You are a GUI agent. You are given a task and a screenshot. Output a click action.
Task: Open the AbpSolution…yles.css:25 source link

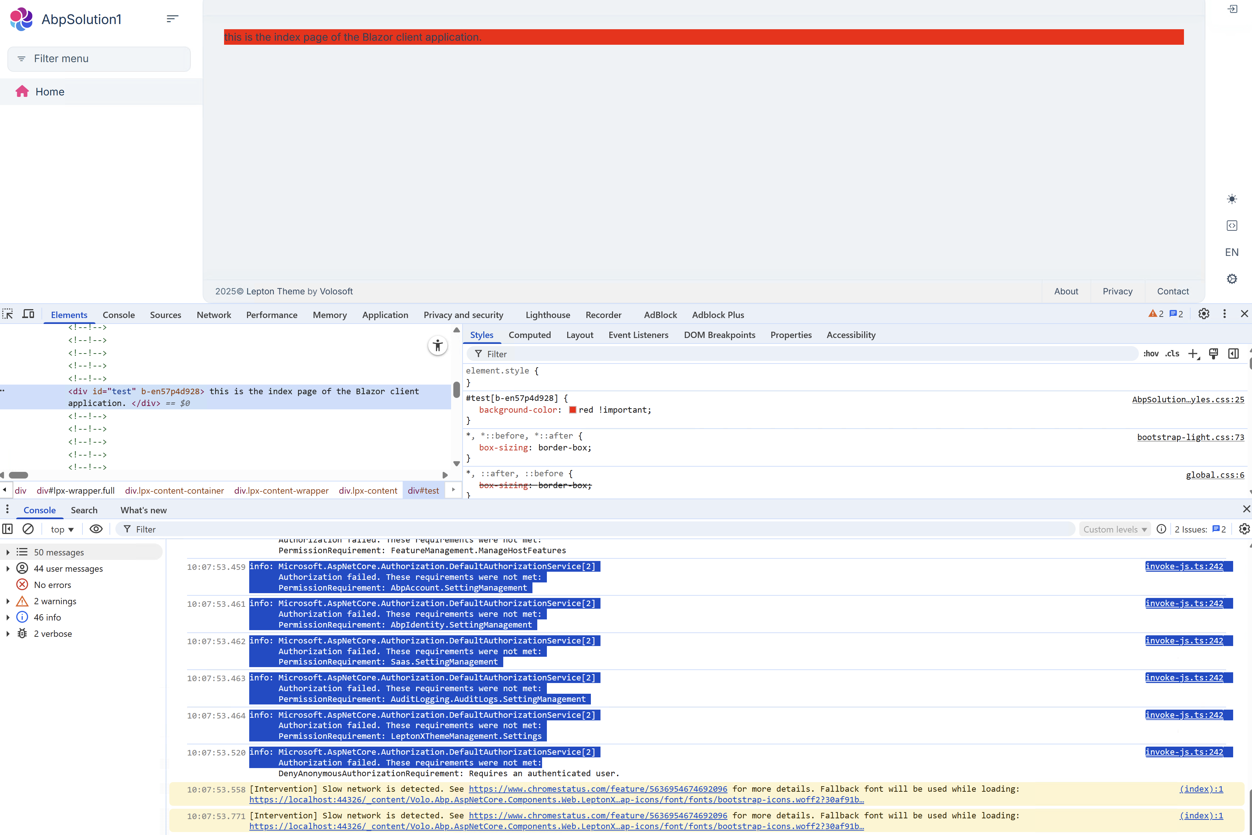1188,399
